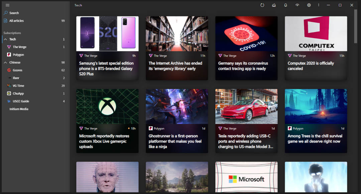
Task: Click Polygon logo on Among Trees card
Action: coord(289,128)
